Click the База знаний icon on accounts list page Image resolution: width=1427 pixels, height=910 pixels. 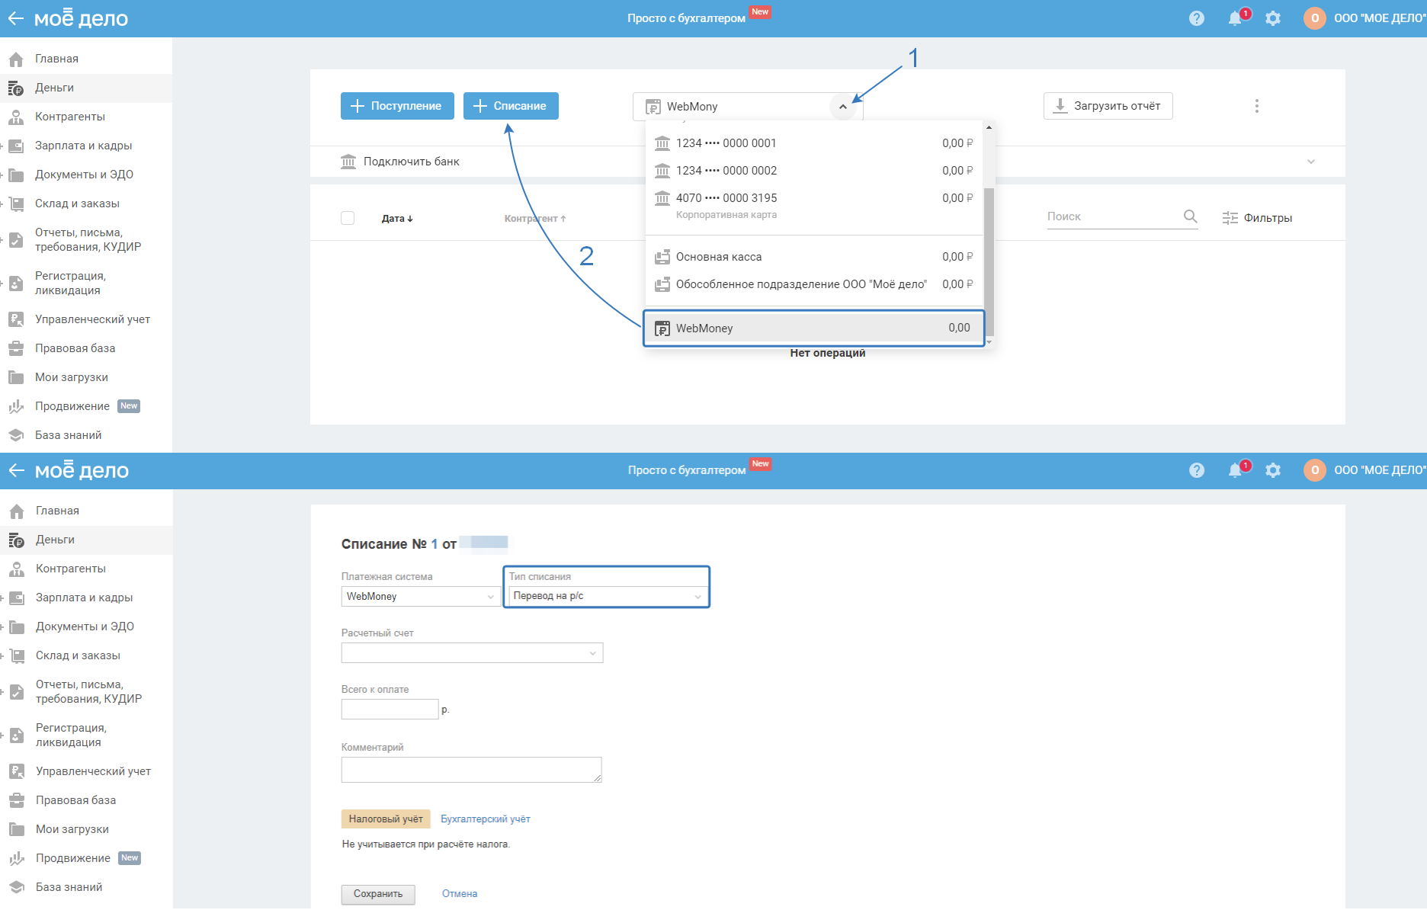pos(16,435)
